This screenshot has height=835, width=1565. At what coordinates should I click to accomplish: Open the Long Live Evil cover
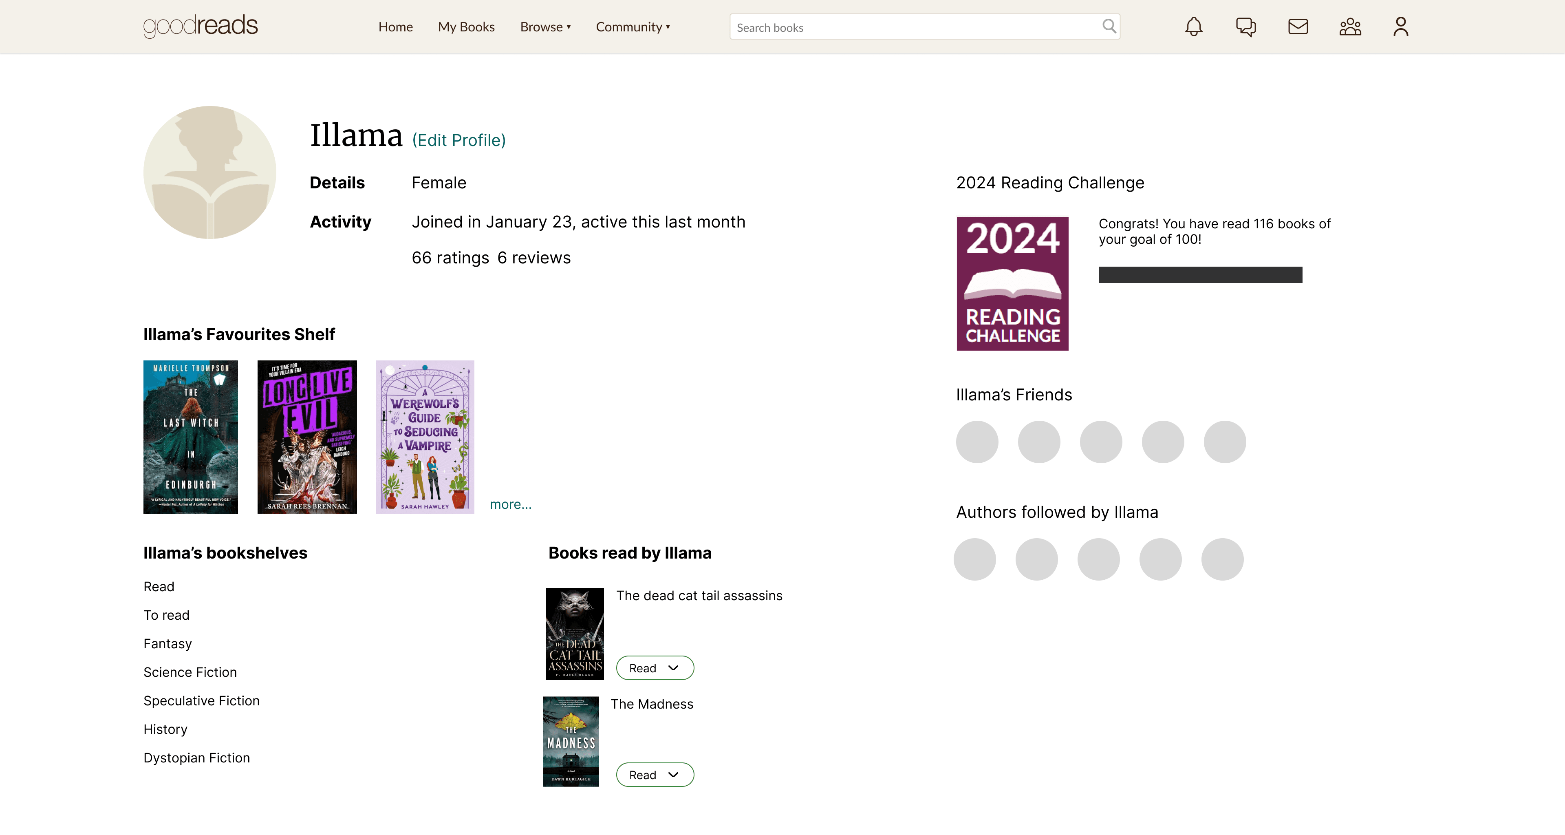tap(307, 437)
